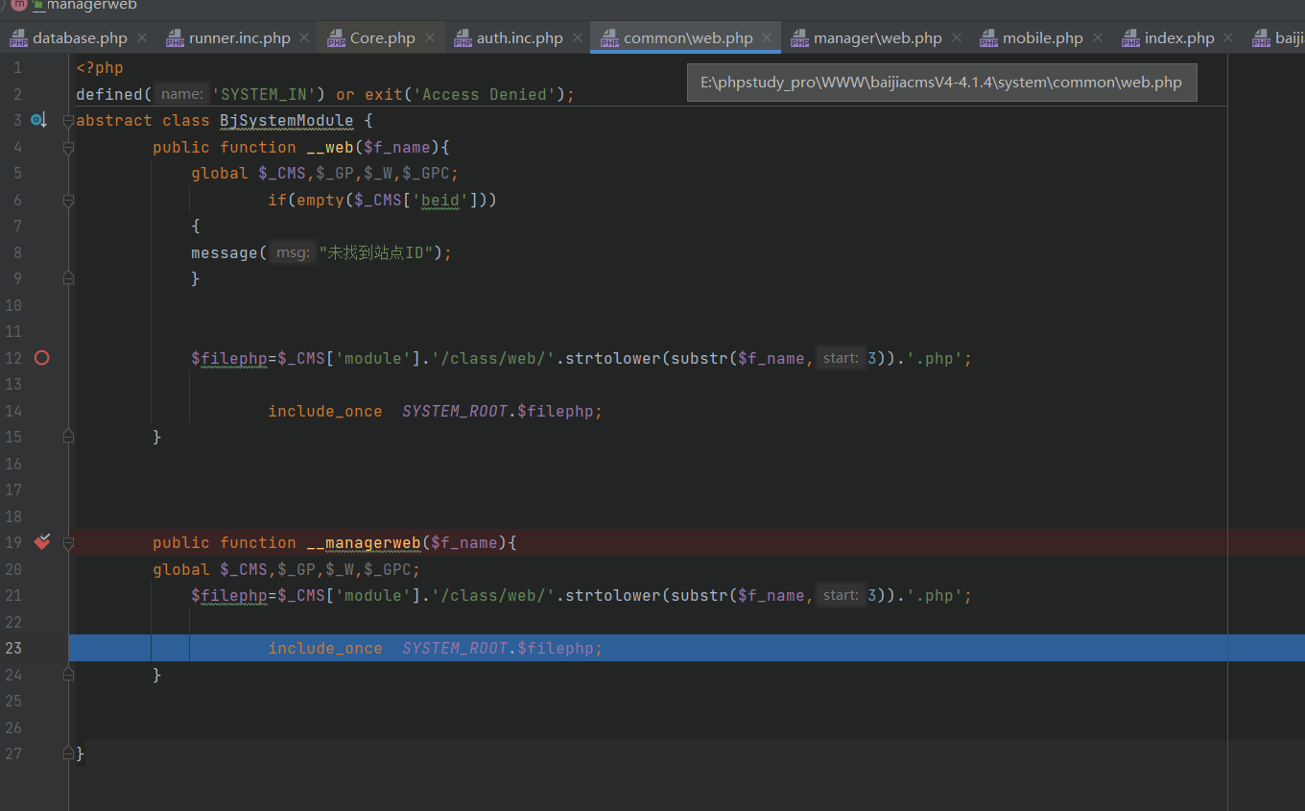Collapse the __managerweb function fold on line 19
Image resolution: width=1305 pixels, height=811 pixels.
point(68,543)
